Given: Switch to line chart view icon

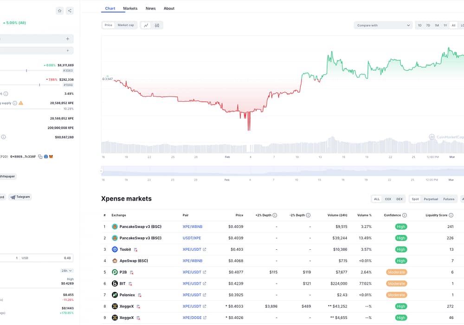Looking at the screenshot, I should click(x=146, y=25).
